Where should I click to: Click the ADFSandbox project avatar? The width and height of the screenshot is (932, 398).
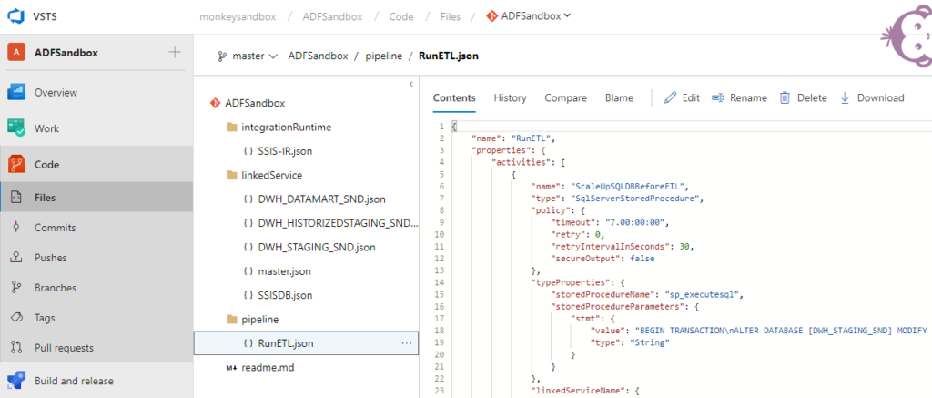[16, 52]
